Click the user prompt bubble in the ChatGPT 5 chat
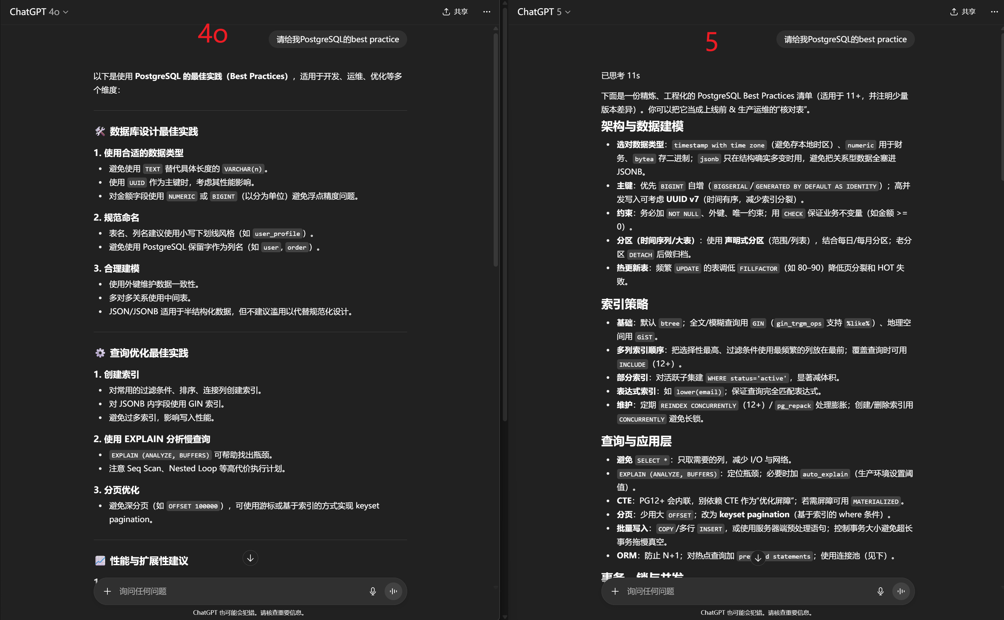This screenshot has height=620, width=1004. pyautogui.click(x=845, y=39)
